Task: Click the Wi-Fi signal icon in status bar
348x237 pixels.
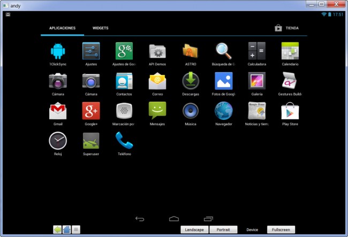Action: pos(324,14)
